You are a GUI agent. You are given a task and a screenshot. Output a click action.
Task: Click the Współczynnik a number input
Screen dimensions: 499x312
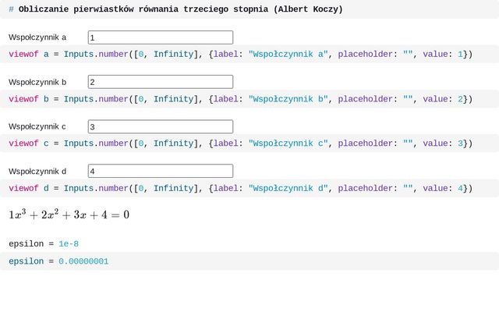point(160,37)
